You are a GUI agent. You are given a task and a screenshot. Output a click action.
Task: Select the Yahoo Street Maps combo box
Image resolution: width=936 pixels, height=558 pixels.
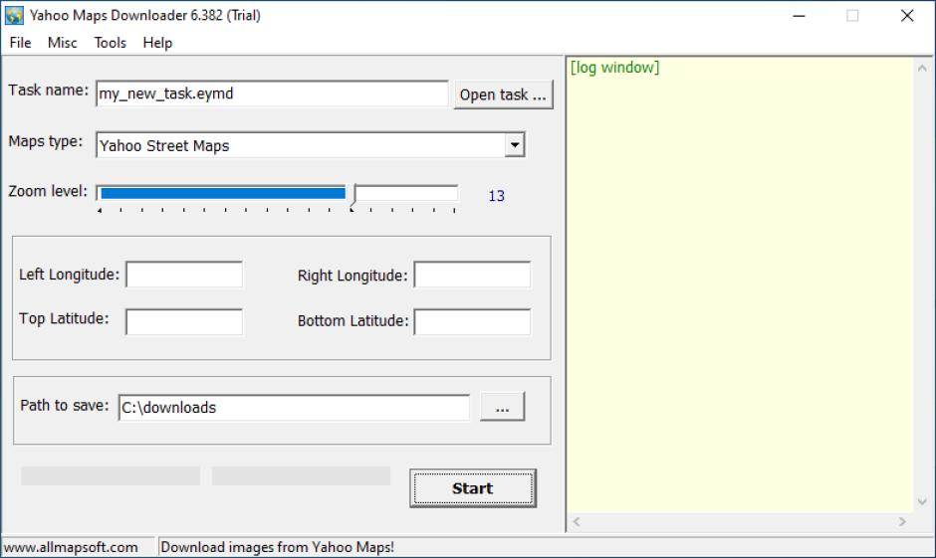click(x=310, y=145)
